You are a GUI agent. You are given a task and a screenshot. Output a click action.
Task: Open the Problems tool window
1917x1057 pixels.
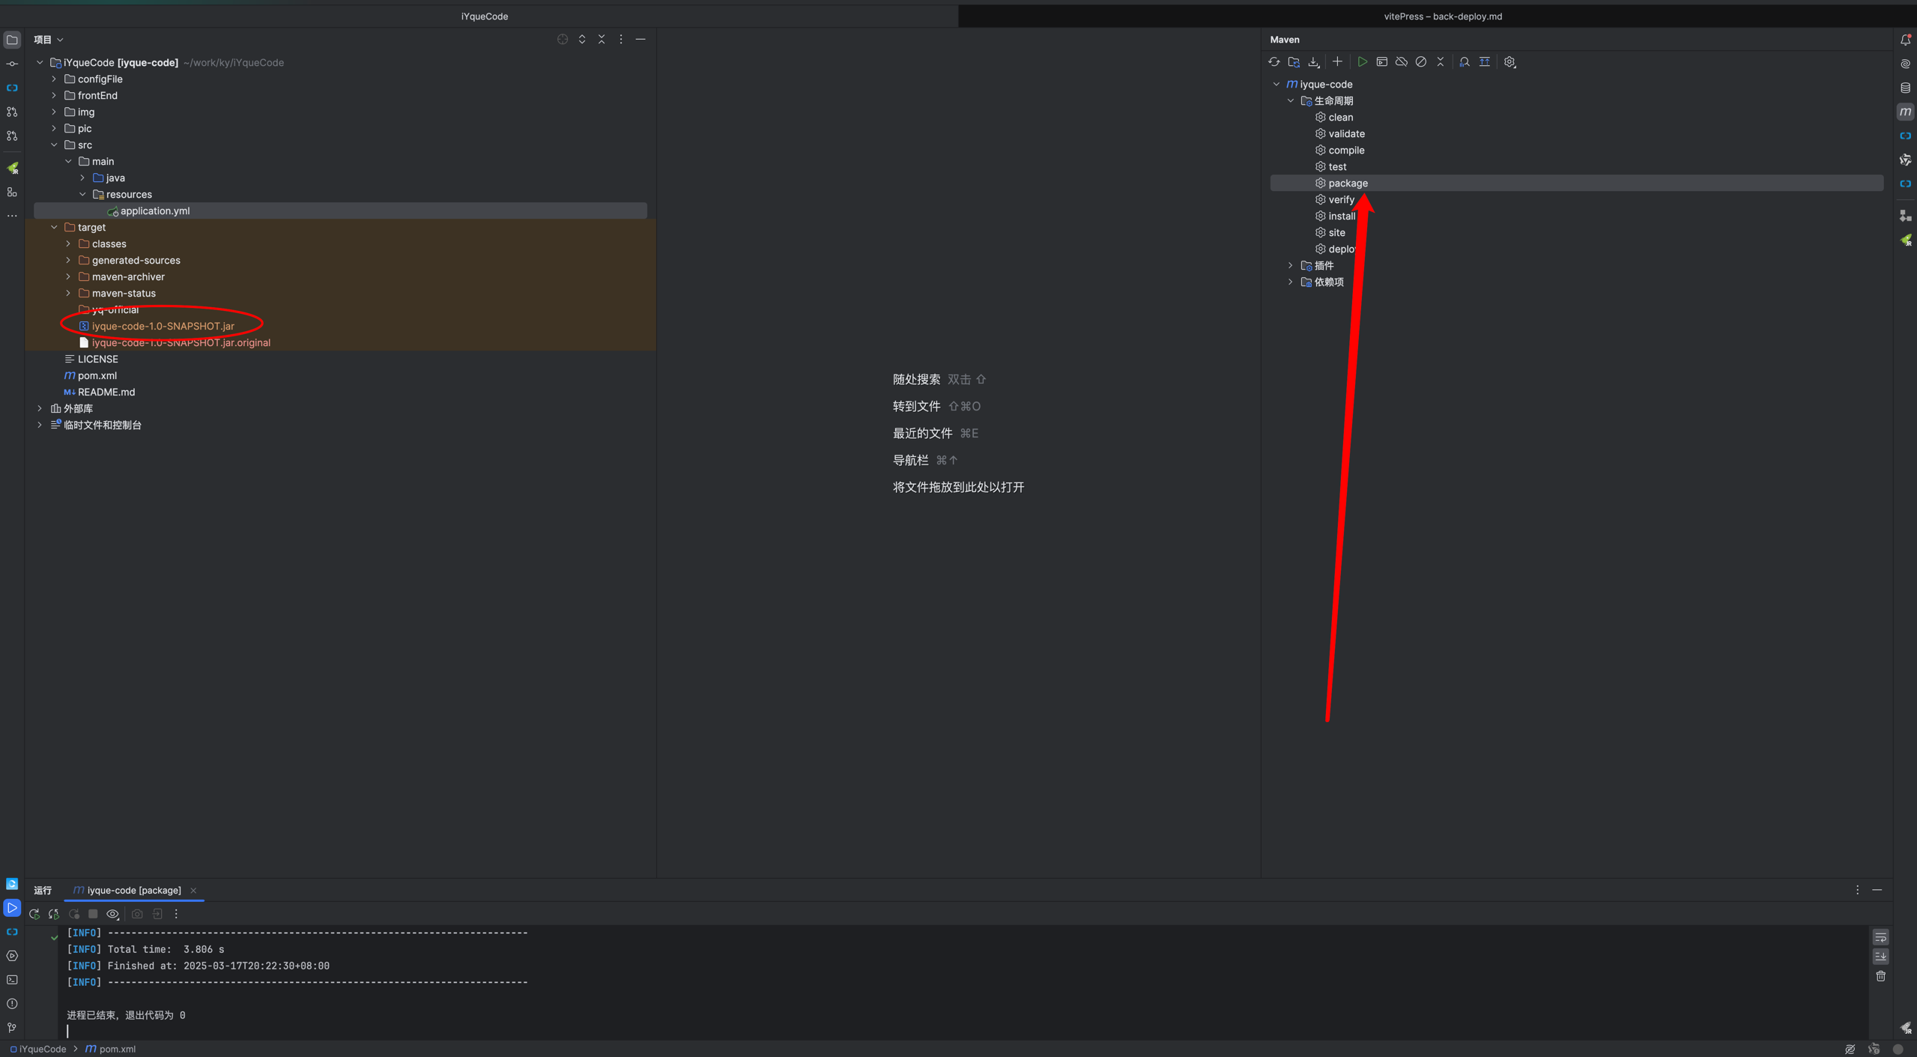[12, 1004]
